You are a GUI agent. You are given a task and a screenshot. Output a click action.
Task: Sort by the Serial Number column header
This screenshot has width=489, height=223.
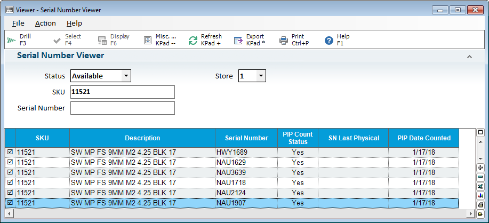point(246,138)
